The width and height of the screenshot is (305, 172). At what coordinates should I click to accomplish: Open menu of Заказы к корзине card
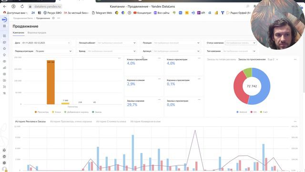[159, 99]
